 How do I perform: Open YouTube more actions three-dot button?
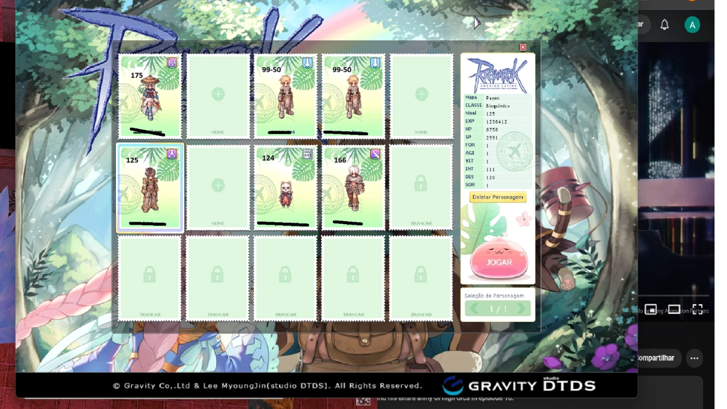(694, 358)
